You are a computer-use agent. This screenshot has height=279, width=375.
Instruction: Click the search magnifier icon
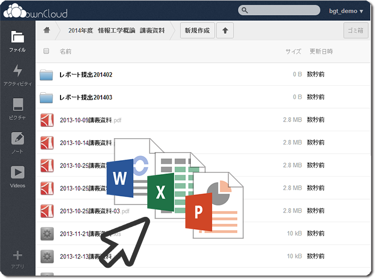tap(244, 10)
